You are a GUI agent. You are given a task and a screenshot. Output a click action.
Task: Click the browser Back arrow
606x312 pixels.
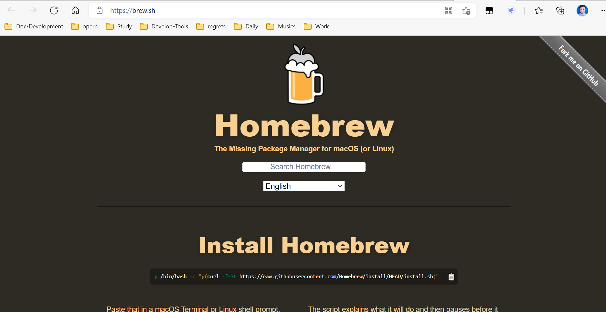click(x=11, y=11)
